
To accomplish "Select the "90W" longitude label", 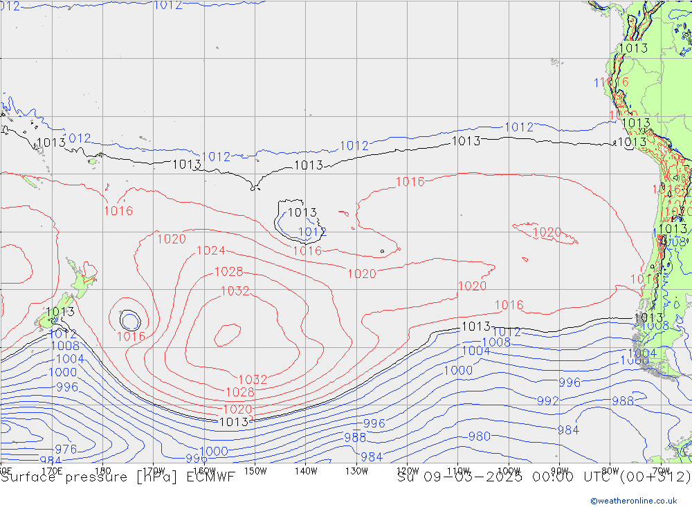I will (560, 471).
